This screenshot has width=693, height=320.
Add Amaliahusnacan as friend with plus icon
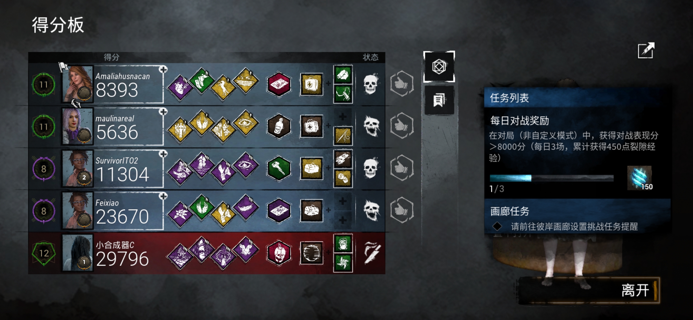(163, 69)
